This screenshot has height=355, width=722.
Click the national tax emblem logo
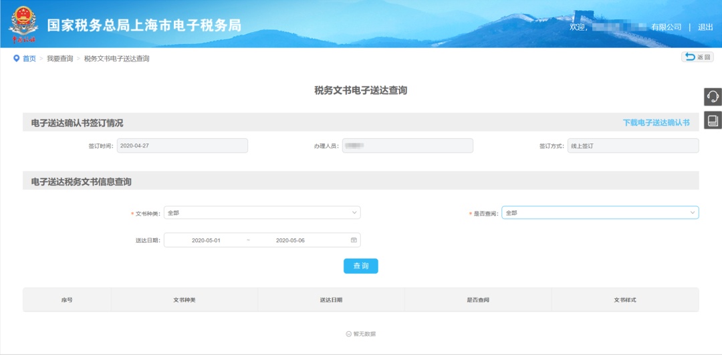[23, 24]
